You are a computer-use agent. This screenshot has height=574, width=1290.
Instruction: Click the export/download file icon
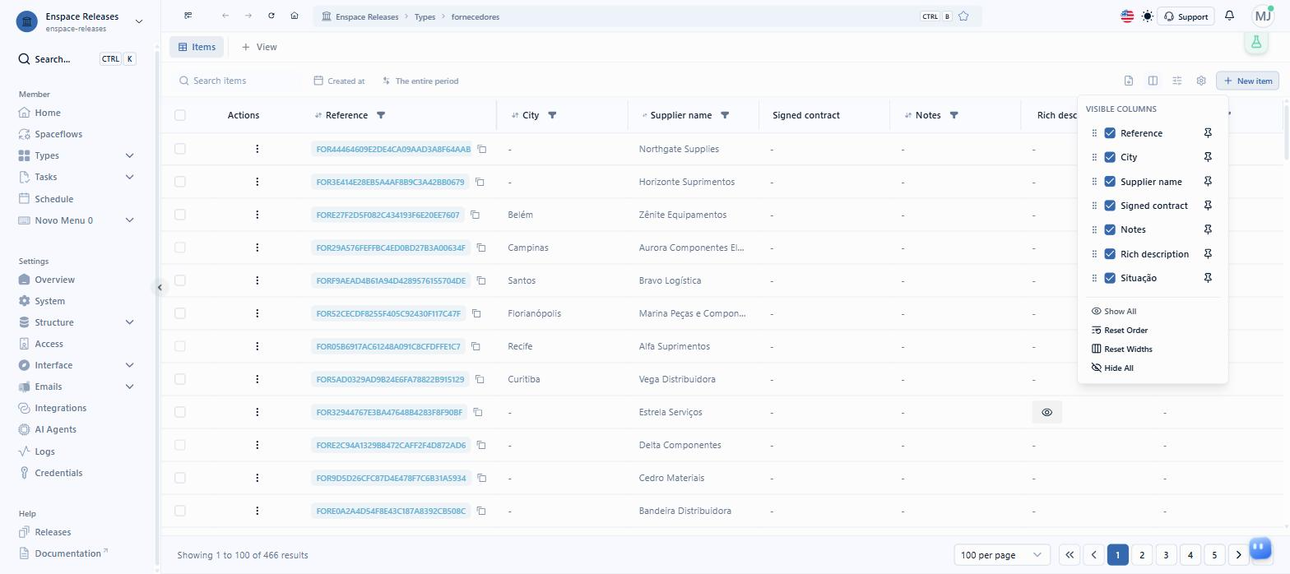[x=1129, y=81]
